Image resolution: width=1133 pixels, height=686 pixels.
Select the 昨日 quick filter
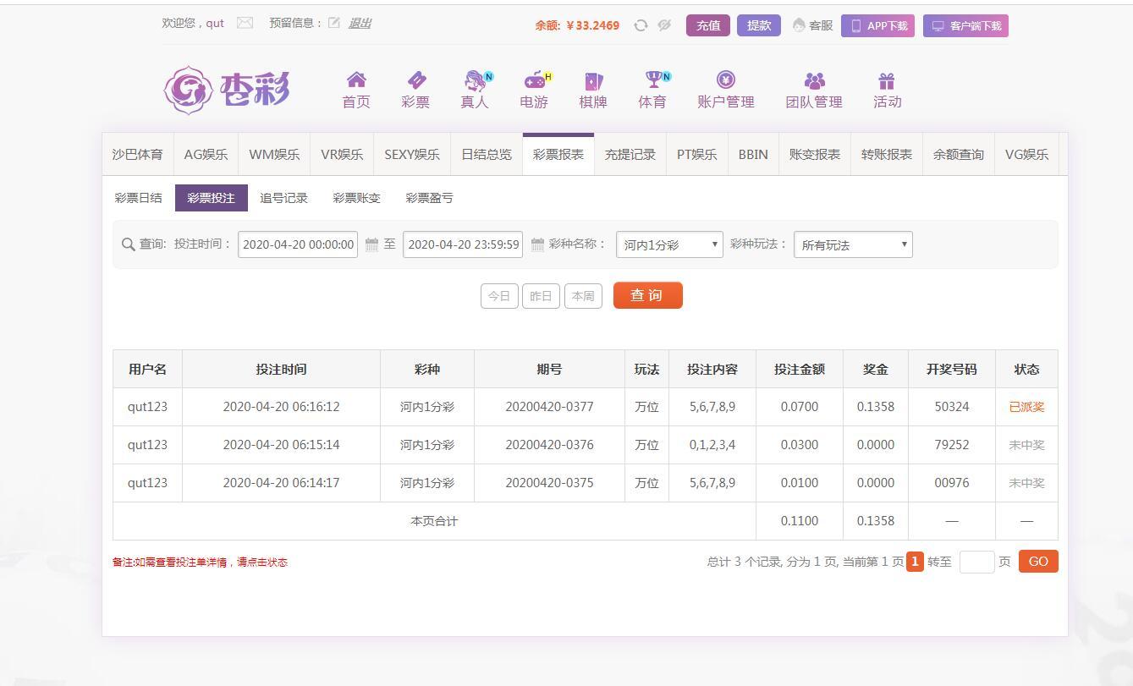pyautogui.click(x=541, y=296)
